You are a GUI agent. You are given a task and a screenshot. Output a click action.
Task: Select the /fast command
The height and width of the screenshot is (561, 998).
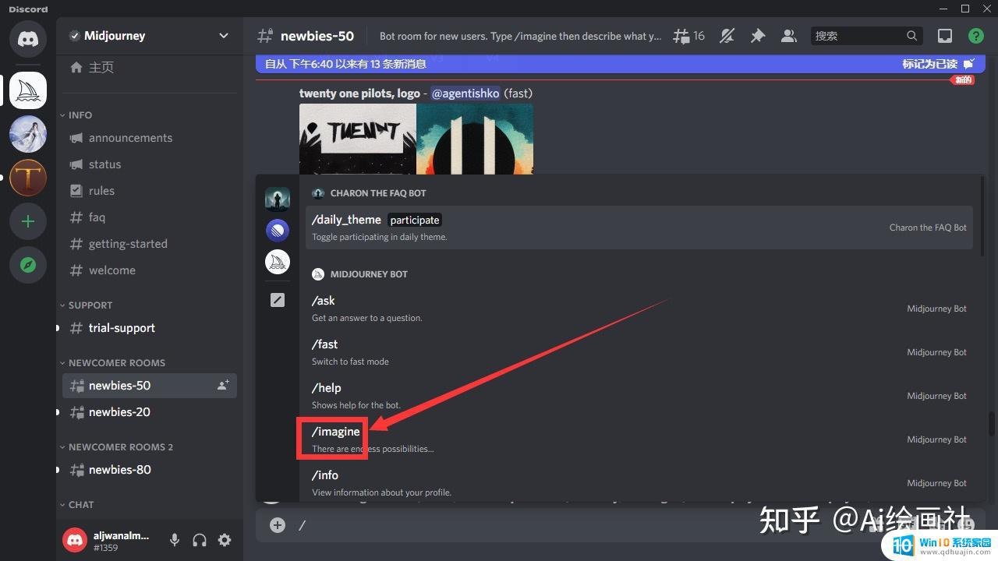[x=639, y=352]
